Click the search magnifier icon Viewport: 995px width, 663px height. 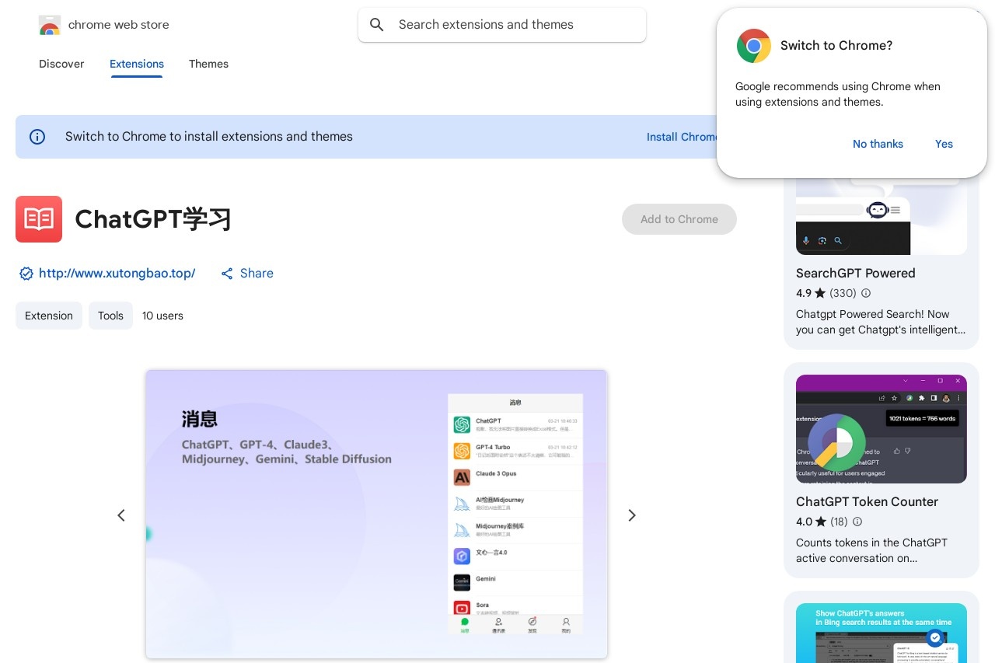click(x=377, y=25)
